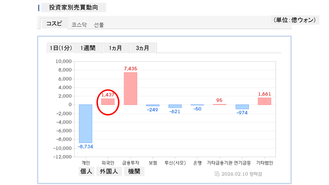The height and width of the screenshot is (185, 329).
Task: Select the コスピ market tab
Action: pyautogui.click(x=54, y=24)
